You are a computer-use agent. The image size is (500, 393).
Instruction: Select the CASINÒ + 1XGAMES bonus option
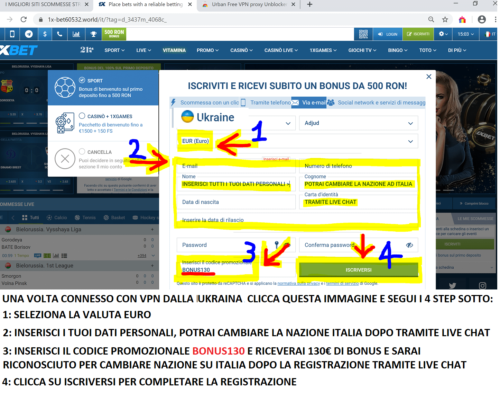tap(82, 116)
